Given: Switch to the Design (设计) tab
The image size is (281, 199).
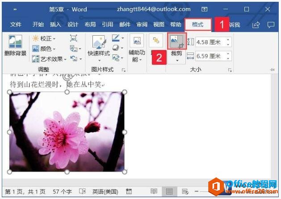Looking at the screenshot, I should [x=73, y=25].
